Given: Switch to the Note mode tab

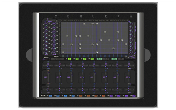Looking at the screenshot, I should [114, 59].
